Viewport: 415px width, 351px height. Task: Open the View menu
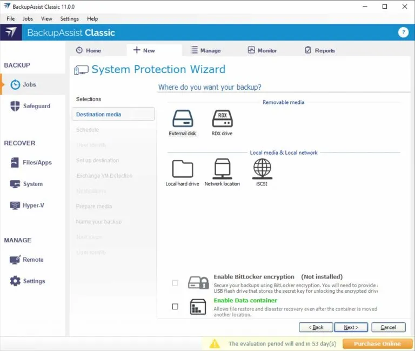[x=46, y=18]
